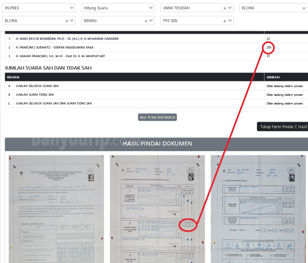308x263 pixels.
Task: Clear the TPS 005 selection
Action: 225,21
